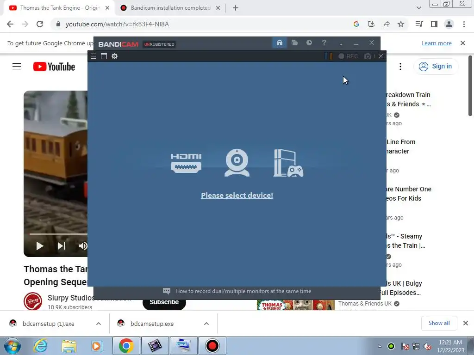Open Bandicam device settings gear icon

point(115,56)
